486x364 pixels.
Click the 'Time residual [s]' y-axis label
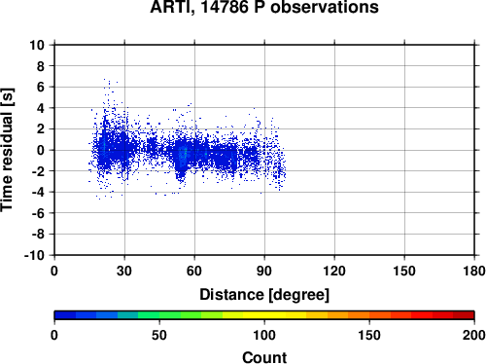coord(7,150)
